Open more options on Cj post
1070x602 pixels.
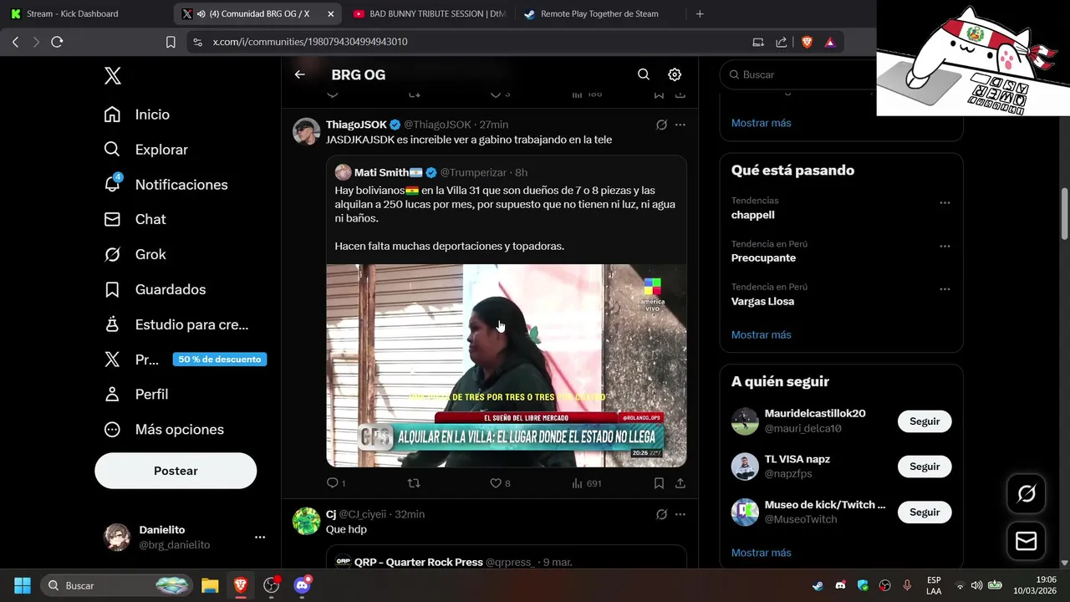click(680, 514)
